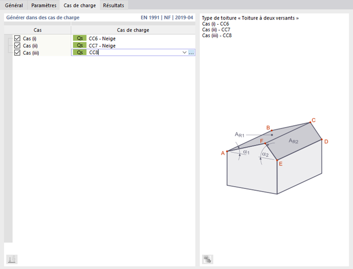Viewport: 353px width, 269px height.
Task: Go to the Résultats tab
Action: click(114, 5)
